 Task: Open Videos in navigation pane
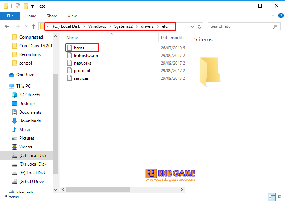coord(25,147)
